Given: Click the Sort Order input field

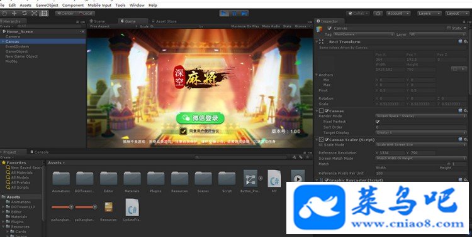Looking at the screenshot, I should (x=420, y=127).
